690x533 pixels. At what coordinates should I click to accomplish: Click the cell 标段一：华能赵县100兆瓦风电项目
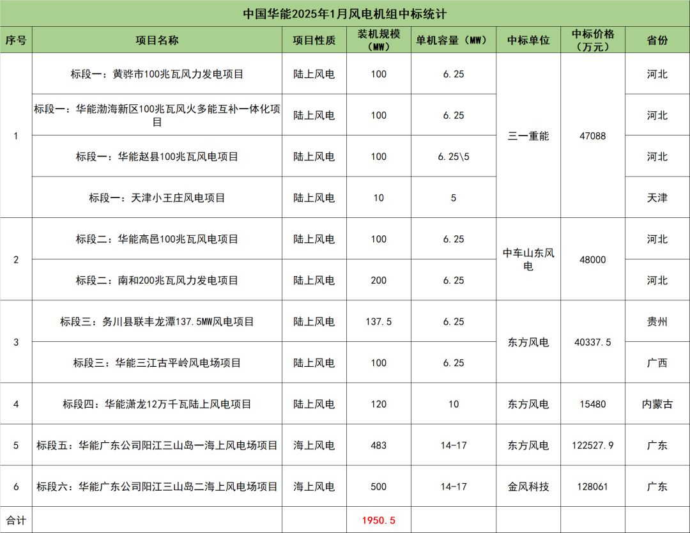click(x=157, y=156)
